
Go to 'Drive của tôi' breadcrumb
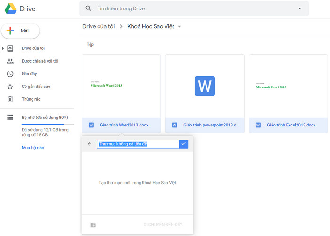(x=99, y=26)
